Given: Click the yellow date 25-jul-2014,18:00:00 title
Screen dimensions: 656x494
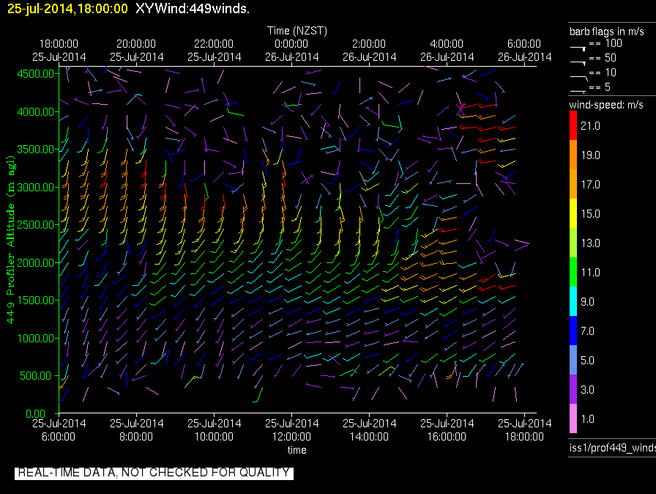Looking at the screenshot, I should (68, 8).
